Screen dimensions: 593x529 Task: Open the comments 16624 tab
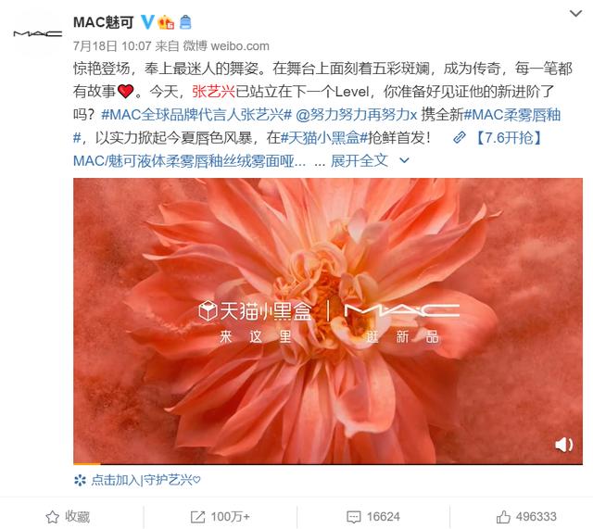373,517
